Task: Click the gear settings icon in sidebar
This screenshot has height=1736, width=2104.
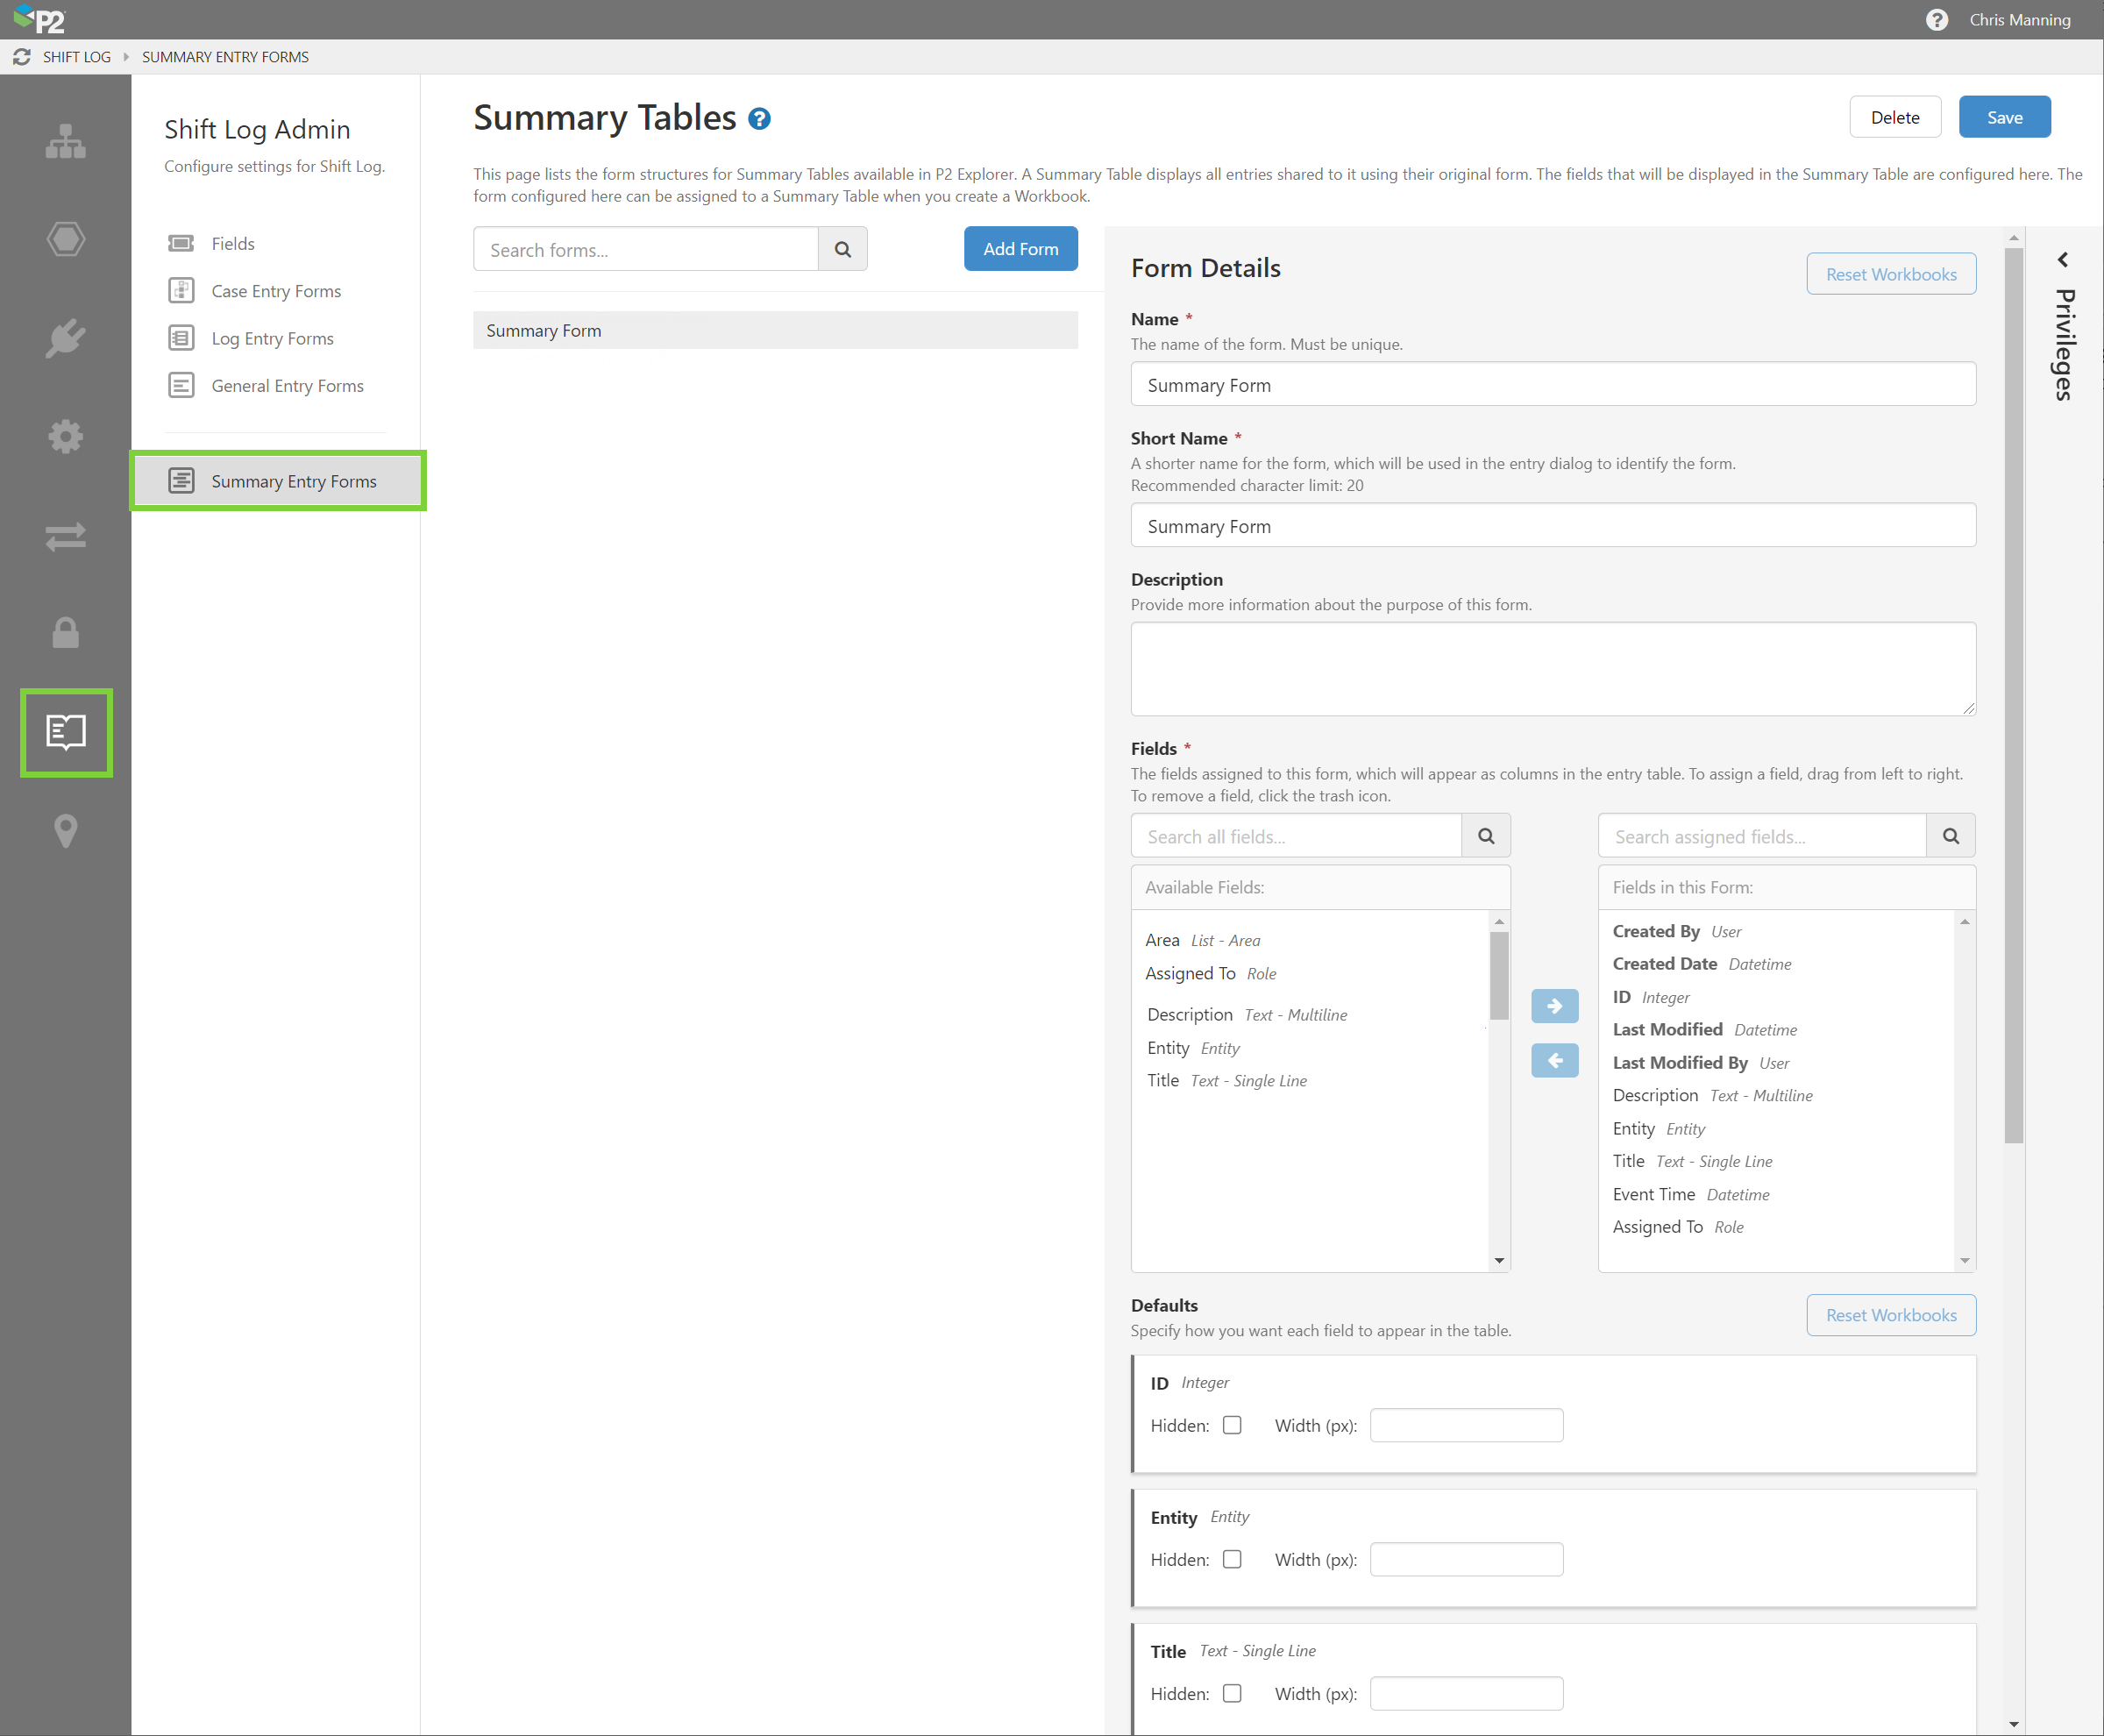Action: (65, 436)
